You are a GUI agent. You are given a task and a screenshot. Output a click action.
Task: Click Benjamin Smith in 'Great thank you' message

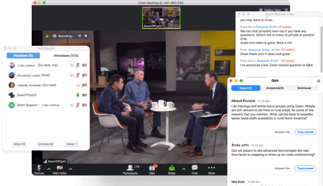coord(259,50)
